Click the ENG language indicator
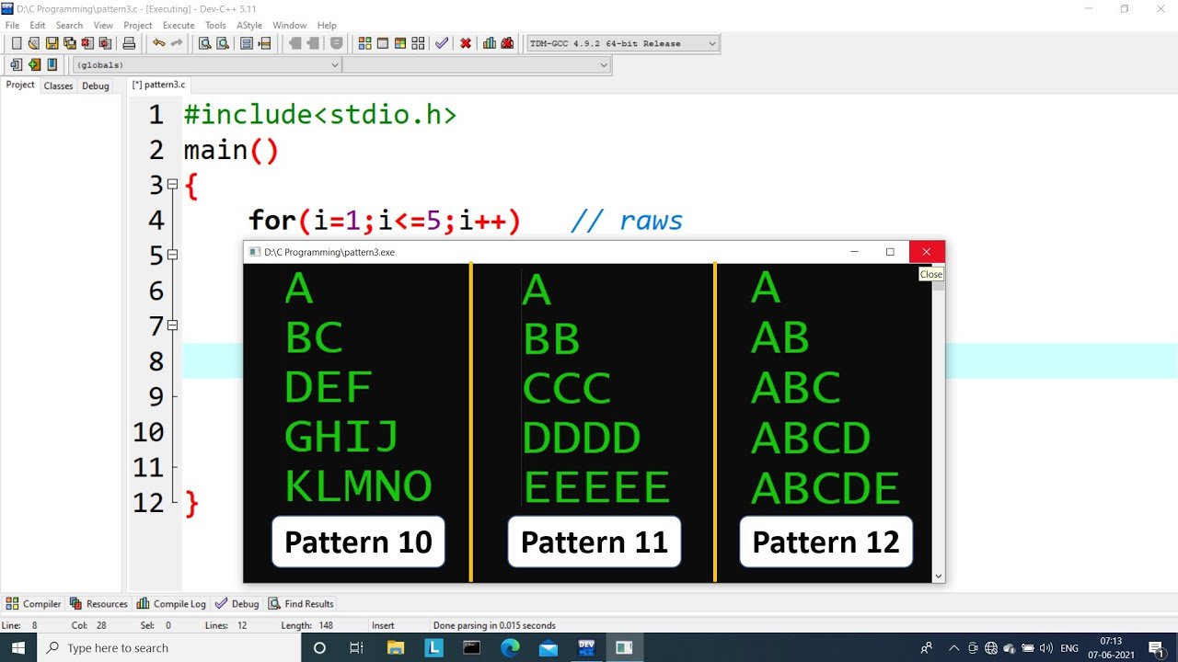 tap(1069, 647)
